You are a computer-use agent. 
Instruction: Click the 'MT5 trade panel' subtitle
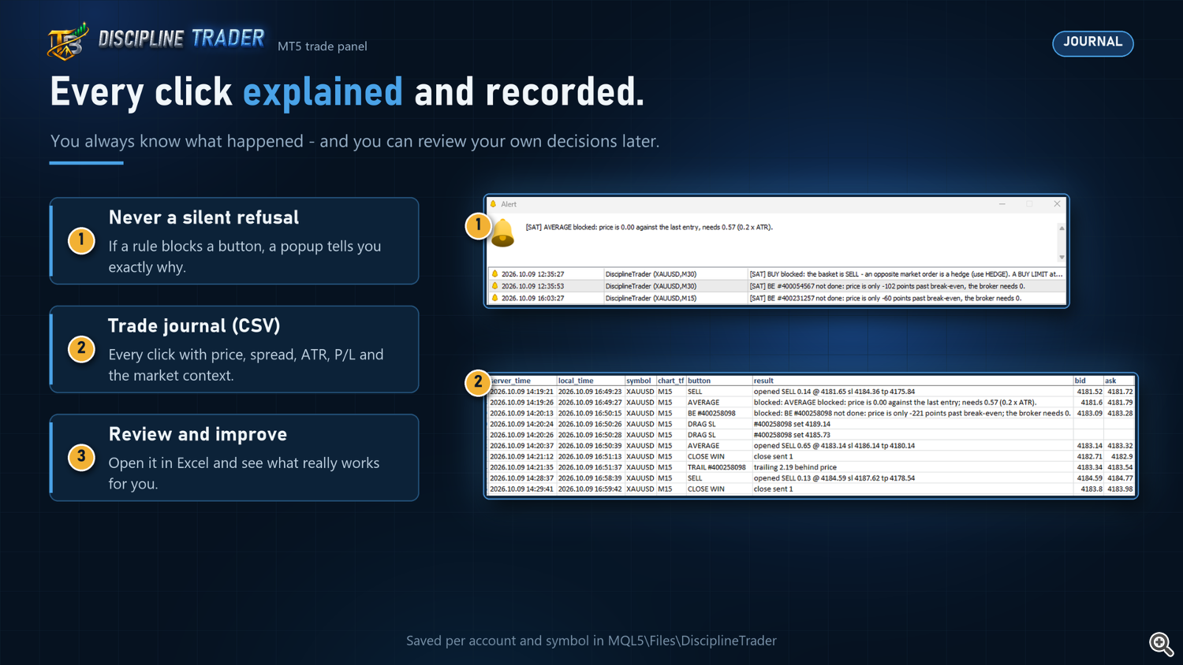pyautogui.click(x=323, y=46)
